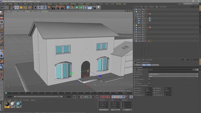Toggle the Mix Textures checkbox
Viewport: 201px width, 113px height.
coord(149,79)
